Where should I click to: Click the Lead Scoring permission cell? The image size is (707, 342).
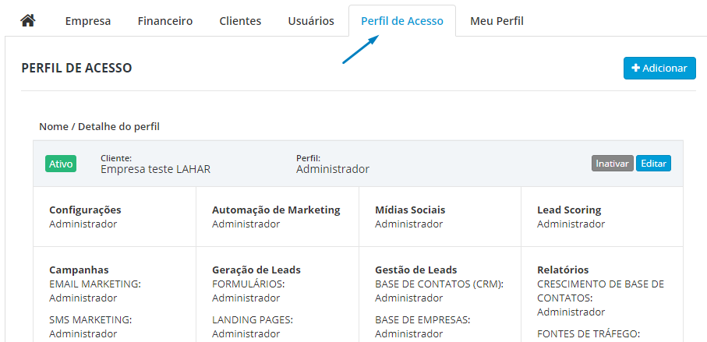pyautogui.click(x=602, y=217)
